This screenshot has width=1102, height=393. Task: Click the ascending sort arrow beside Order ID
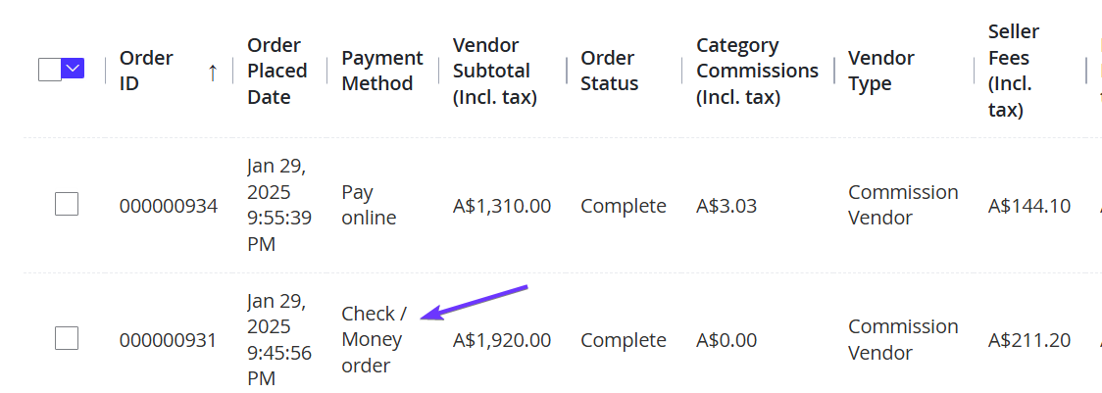pyautogui.click(x=212, y=71)
